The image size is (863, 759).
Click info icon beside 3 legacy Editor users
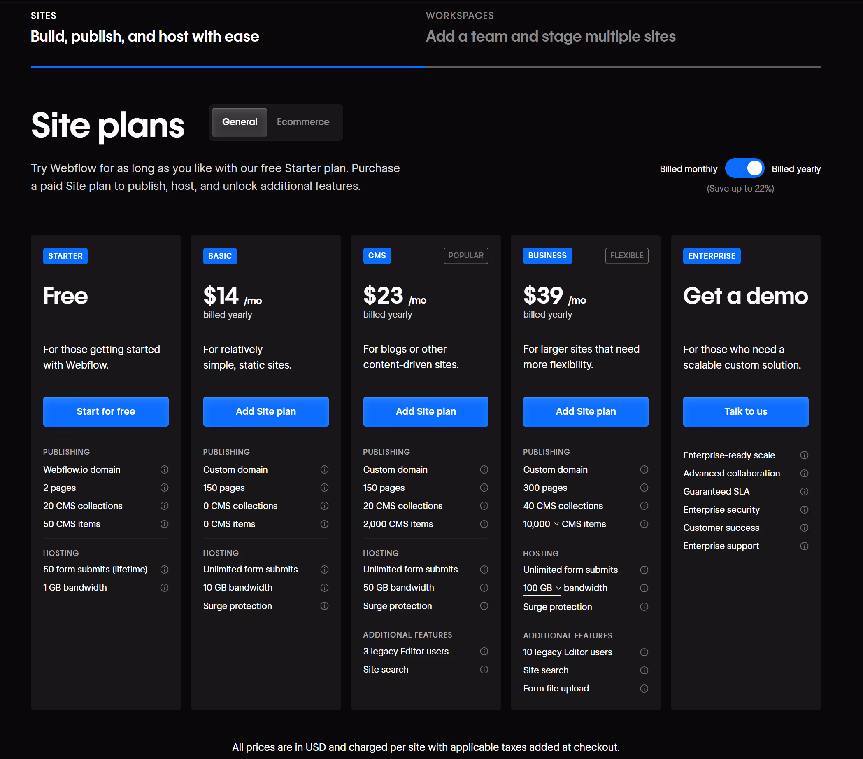tap(484, 651)
